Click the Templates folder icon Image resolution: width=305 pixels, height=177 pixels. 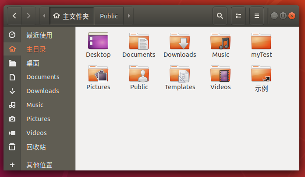tap(180, 74)
